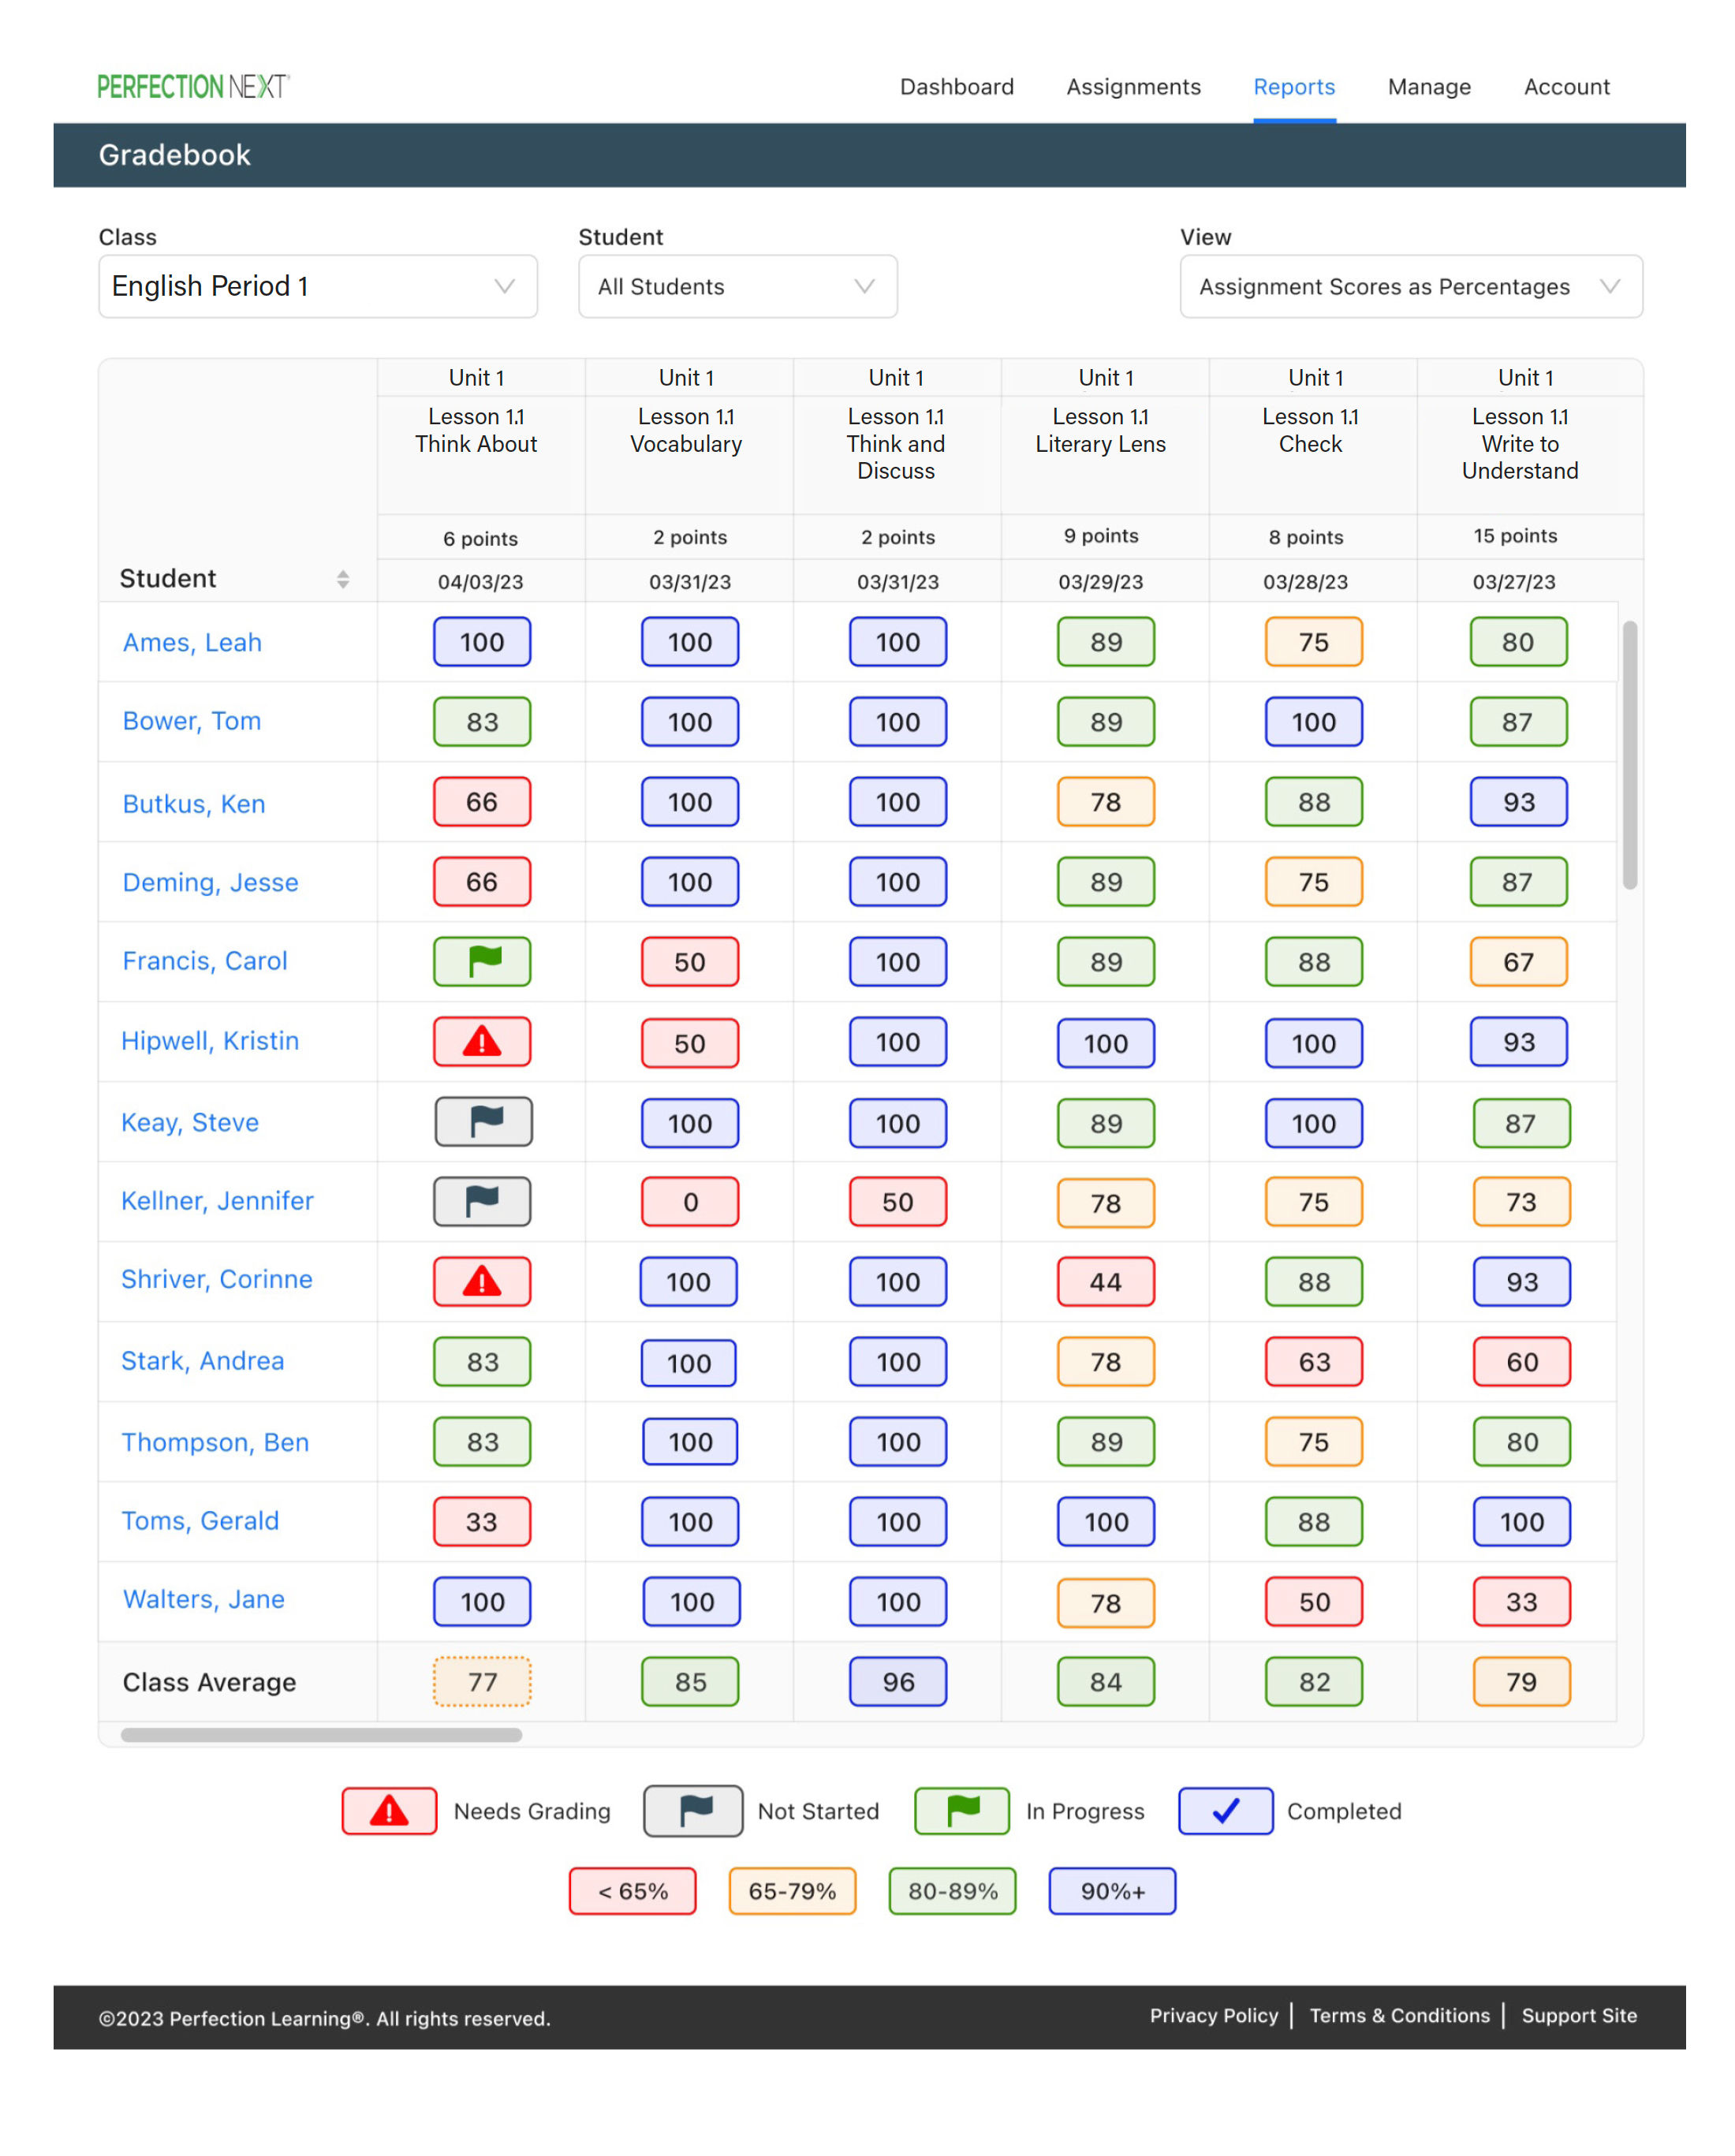The height and width of the screenshot is (2156, 1735).
Task: Open the Assignment Scores as Percentages dropdown
Action: [1410, 287]
